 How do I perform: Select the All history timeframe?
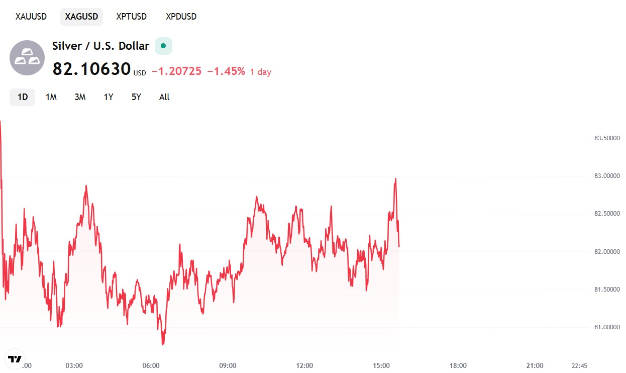point(164,97)
